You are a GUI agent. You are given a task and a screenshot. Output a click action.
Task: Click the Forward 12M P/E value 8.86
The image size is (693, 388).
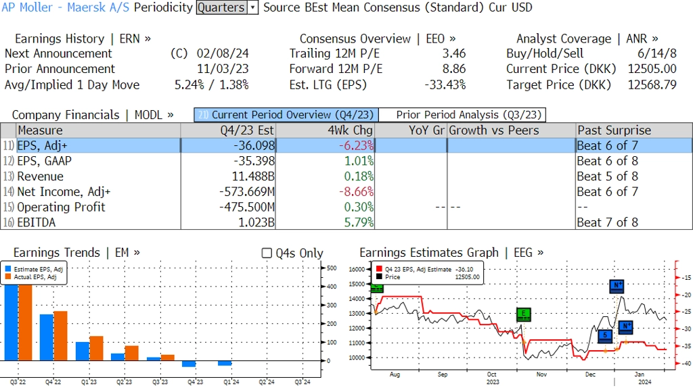pyautogui.click(x=454, y=70)
